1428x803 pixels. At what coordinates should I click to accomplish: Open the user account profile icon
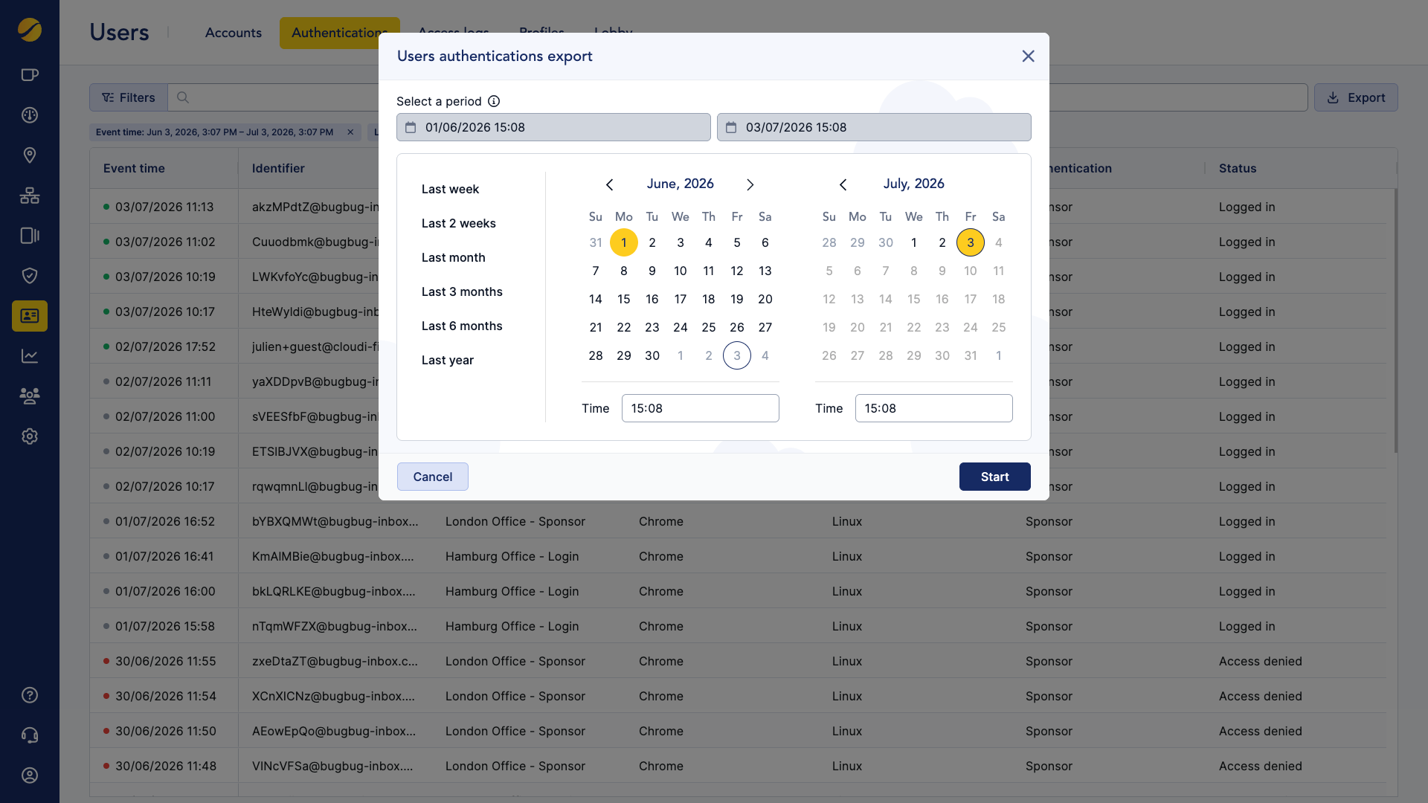click(30, 775)
